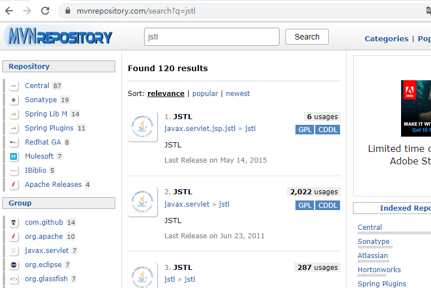Open the jstl group link in result 3
Viewport: 431px width, 288px height.
pyautogui.click(x=169, y=279)
